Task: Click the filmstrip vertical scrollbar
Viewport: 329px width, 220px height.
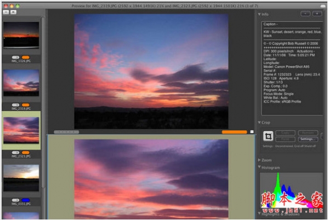Action: point(43,102)
